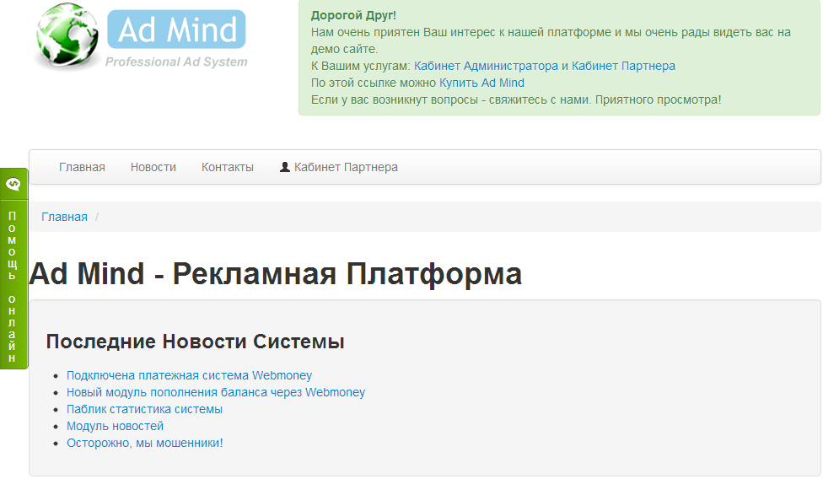This screenshot has width=823, height=479.
Task: Open news: Осторожно, мы мошенники!
Action: pyautogui.click(x=145, y=443)
